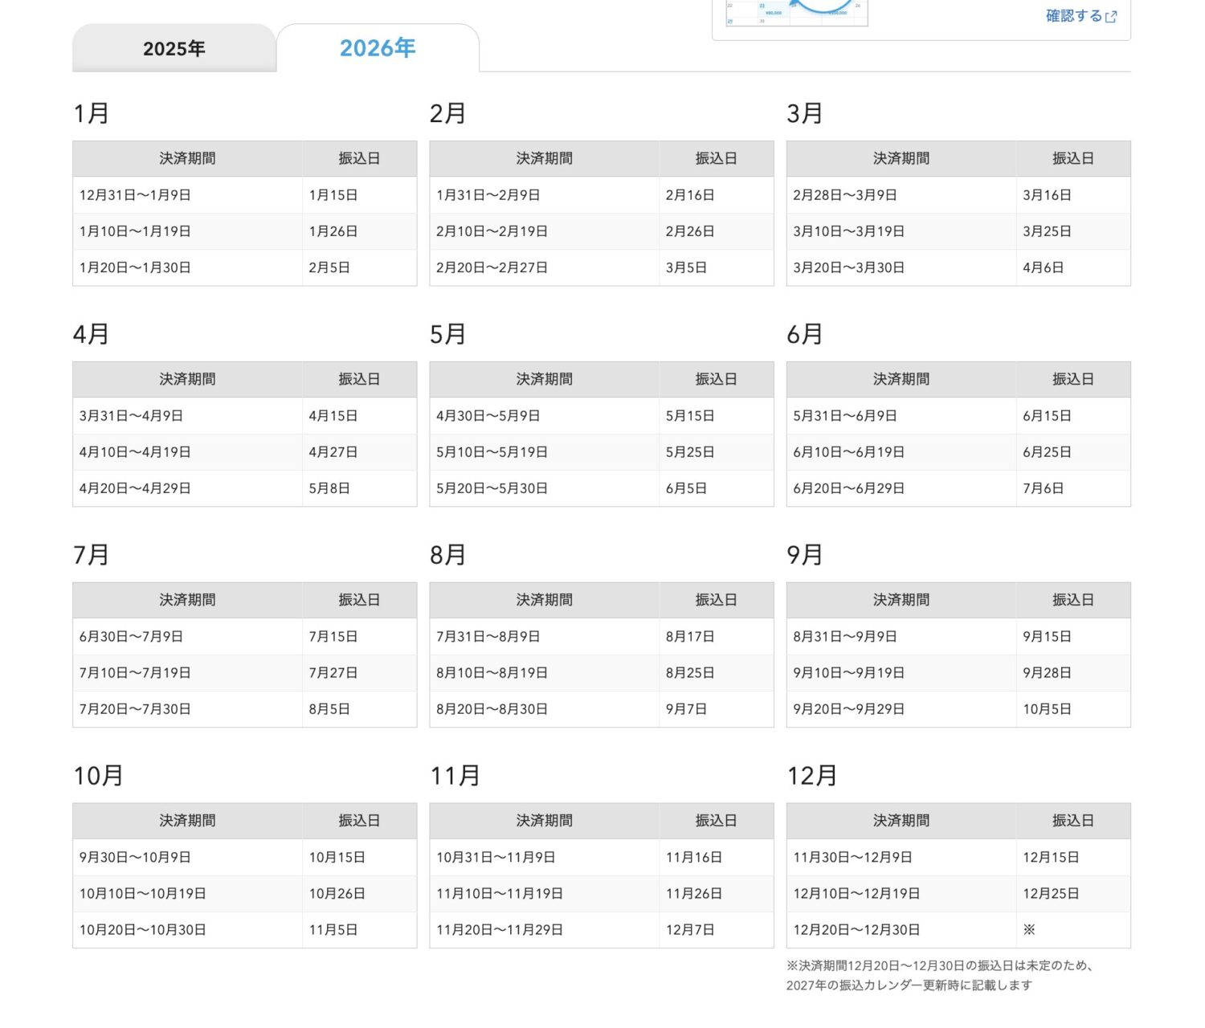
Task: Click the 振込日 header in the 3月 table
Action: point(1072,159)
